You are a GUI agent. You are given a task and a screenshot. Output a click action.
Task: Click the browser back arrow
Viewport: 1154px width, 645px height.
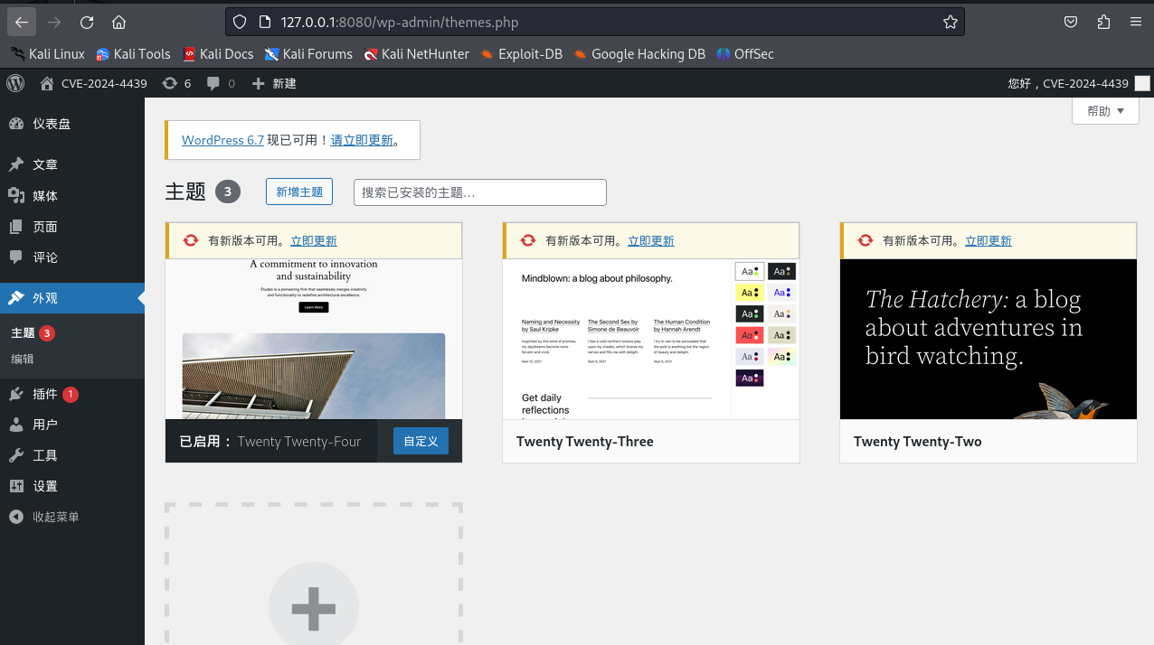coord(22,22)
